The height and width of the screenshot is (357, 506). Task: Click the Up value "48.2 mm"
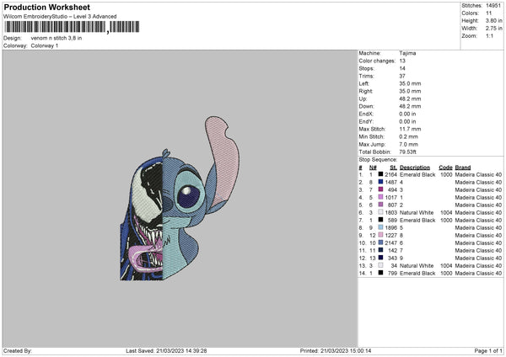click(410, 99)
